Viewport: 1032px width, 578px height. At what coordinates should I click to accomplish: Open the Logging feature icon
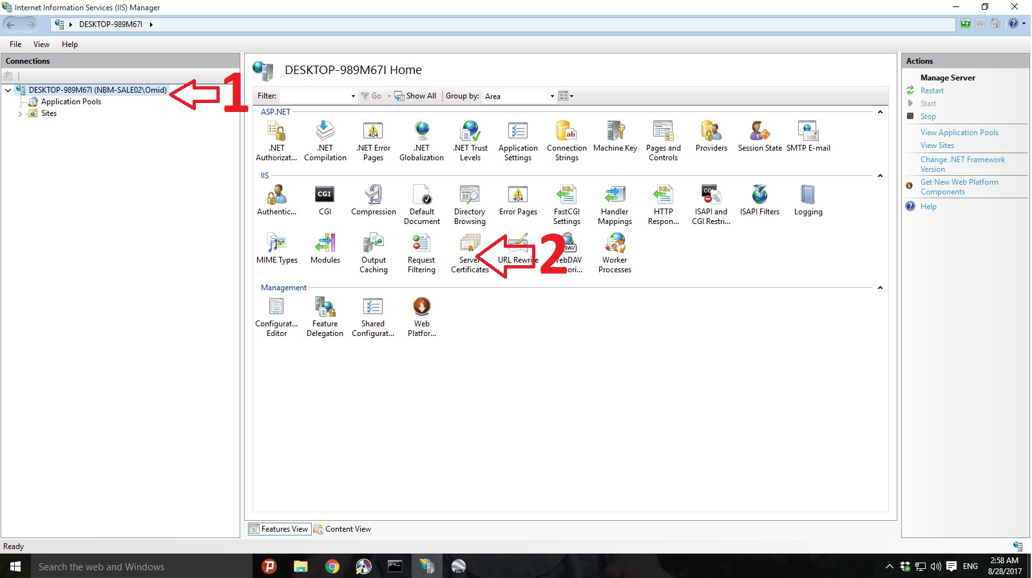tap(808, 200)
